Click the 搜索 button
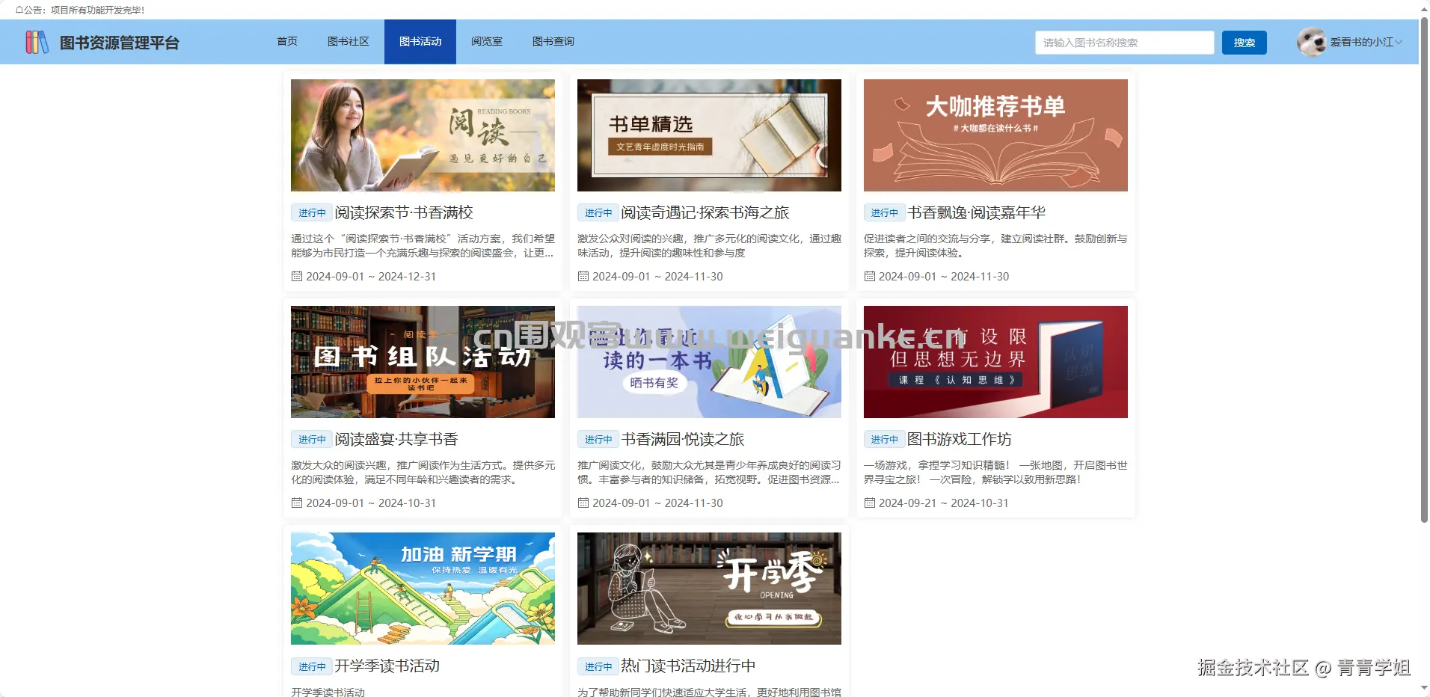Image resolution: width=1430 pixels, height=697 pixels. coord(1245,43)
